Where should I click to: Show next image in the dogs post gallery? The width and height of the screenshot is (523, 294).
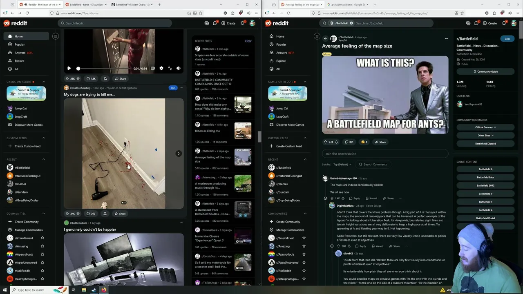click(179, 154)
